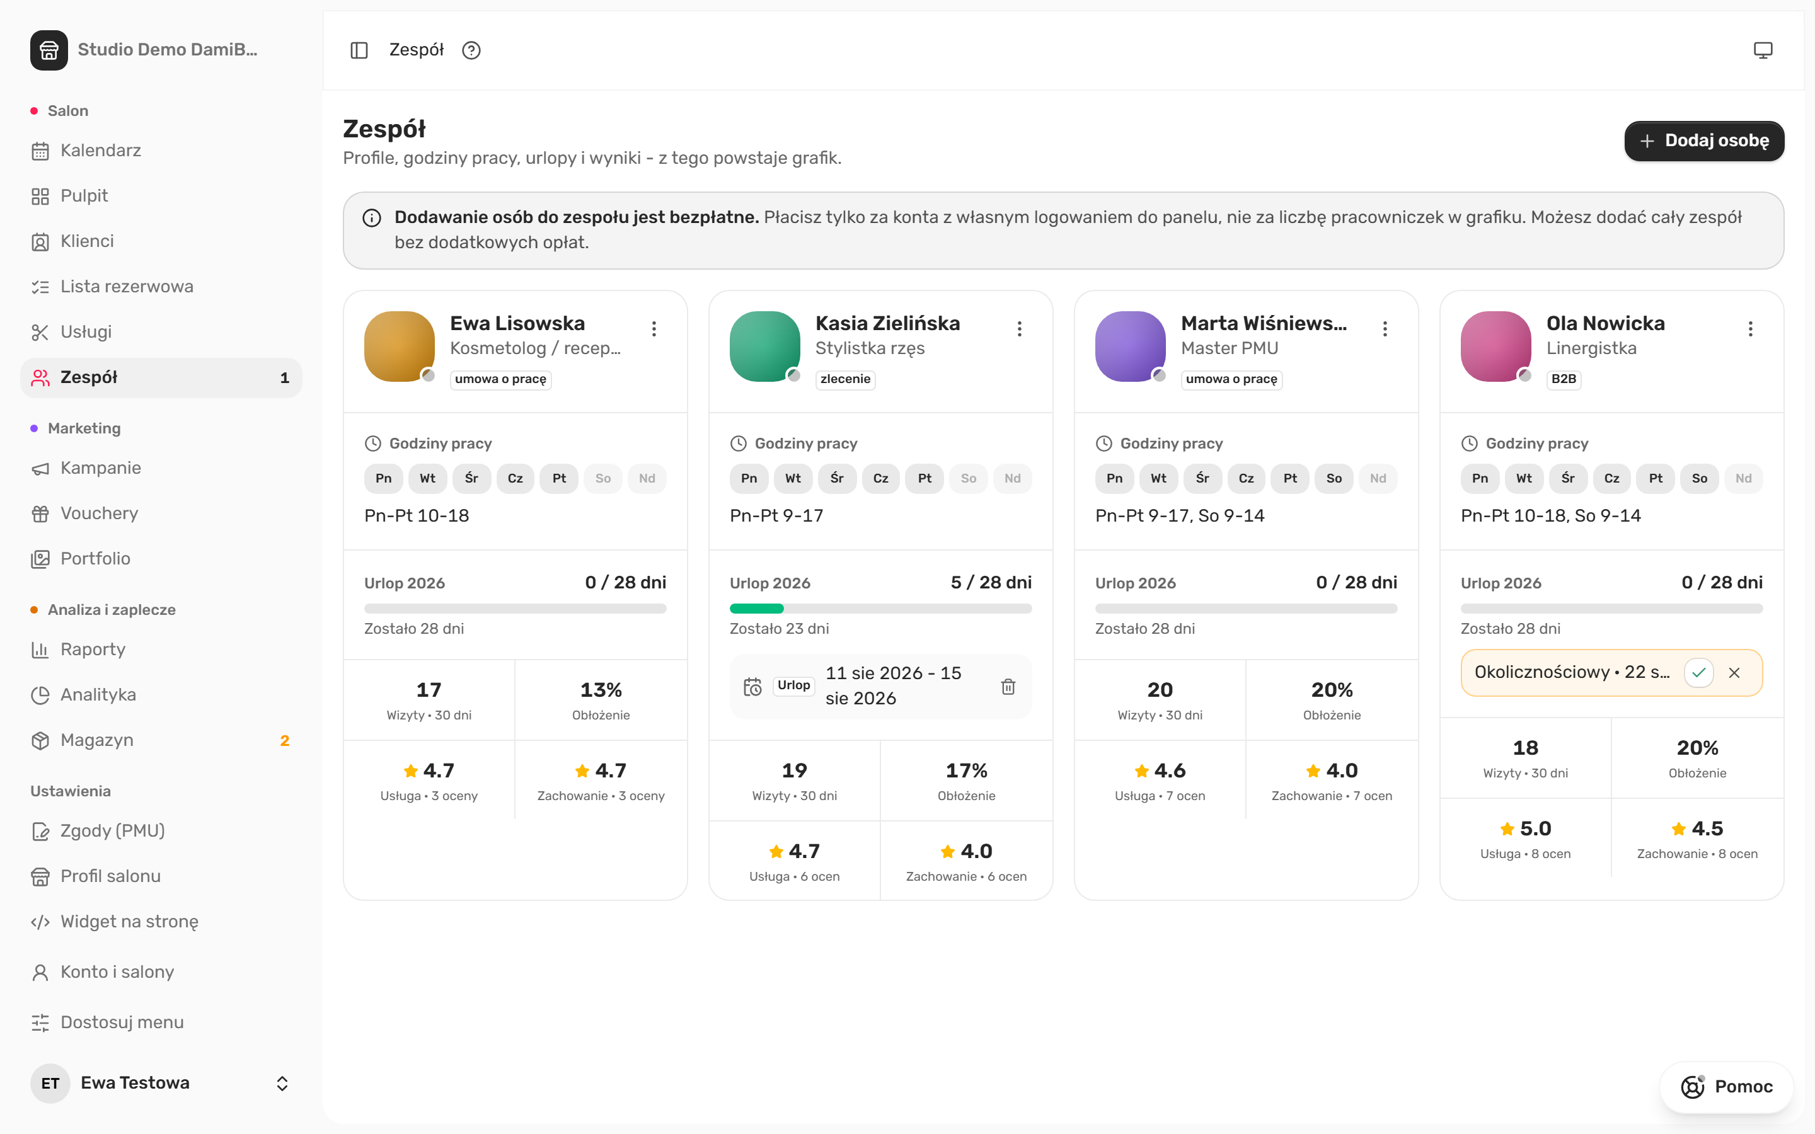The width and height of the screenshot is (1815, 1134).
Task: Open Widget na stronę with the code icon
Action: coord(161,922)
